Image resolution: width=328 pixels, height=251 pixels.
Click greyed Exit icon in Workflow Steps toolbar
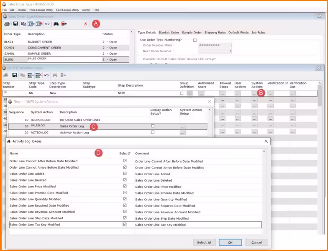63,75
